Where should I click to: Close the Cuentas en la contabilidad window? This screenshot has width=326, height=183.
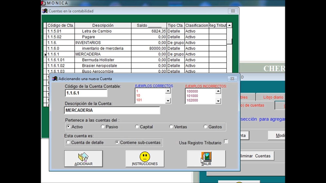tap(233, 11)
